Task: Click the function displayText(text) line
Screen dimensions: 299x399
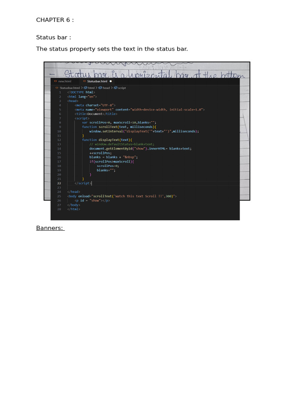Action: 107,140
